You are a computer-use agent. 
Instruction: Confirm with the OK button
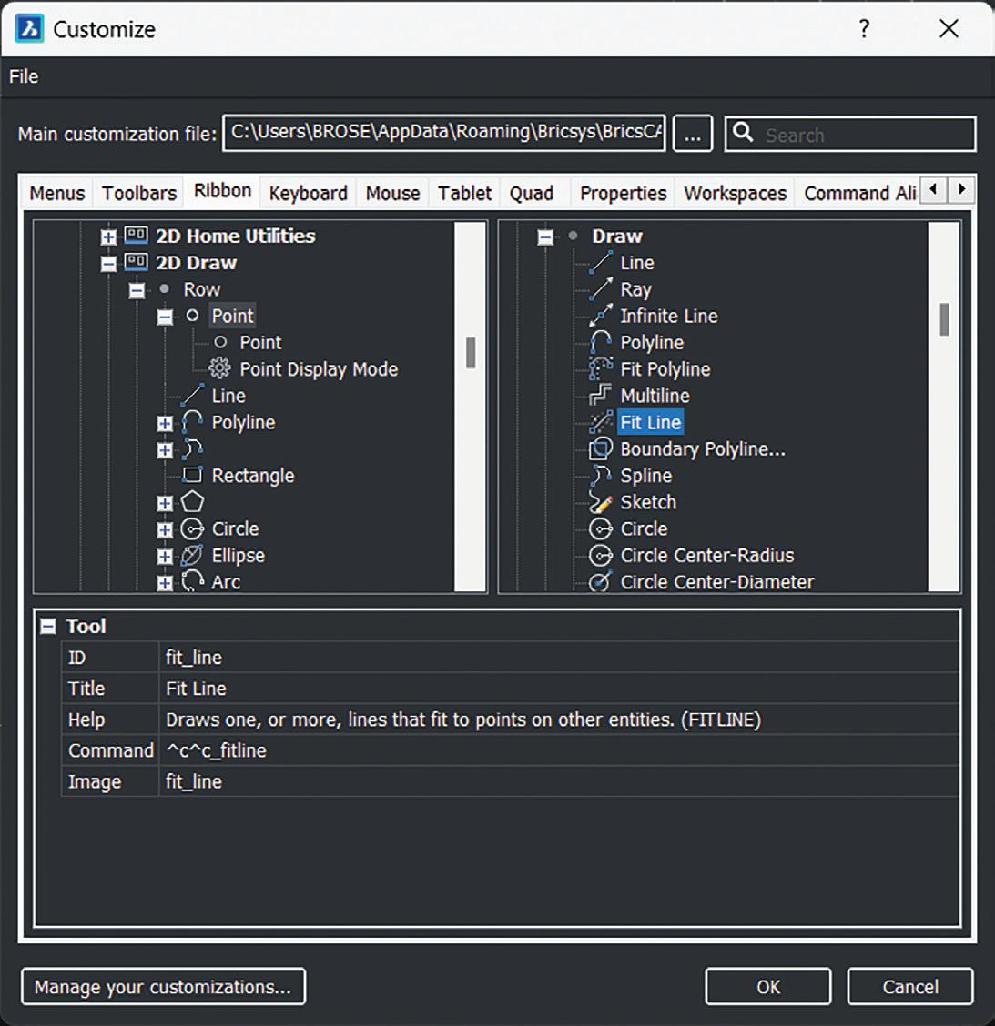tap(768, 987)
